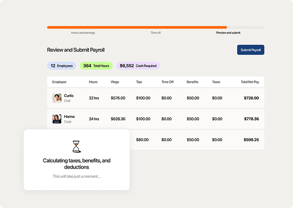Image resolution: width=293 pixels, height=208 pixels.
Task: Open the Preview and submit step
Action: tap(228, 33)
